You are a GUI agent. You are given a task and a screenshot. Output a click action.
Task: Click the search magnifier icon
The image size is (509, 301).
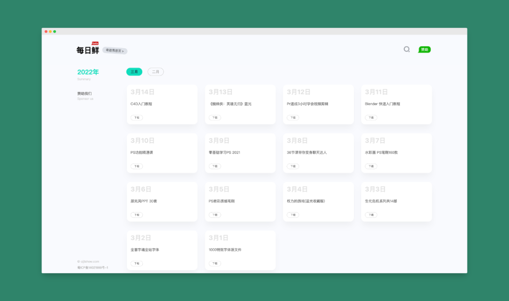(x=406, y=50)
